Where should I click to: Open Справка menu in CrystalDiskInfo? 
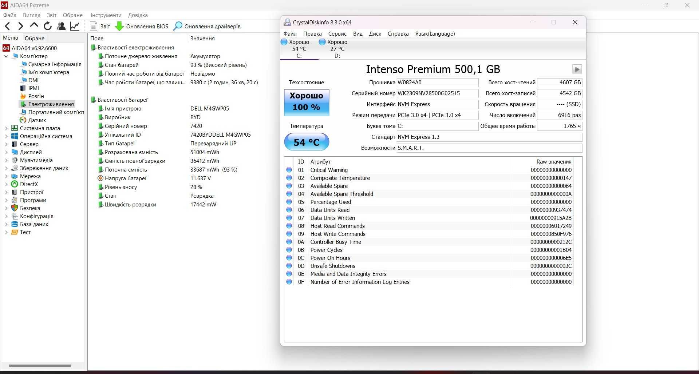[x=398, y=34]
